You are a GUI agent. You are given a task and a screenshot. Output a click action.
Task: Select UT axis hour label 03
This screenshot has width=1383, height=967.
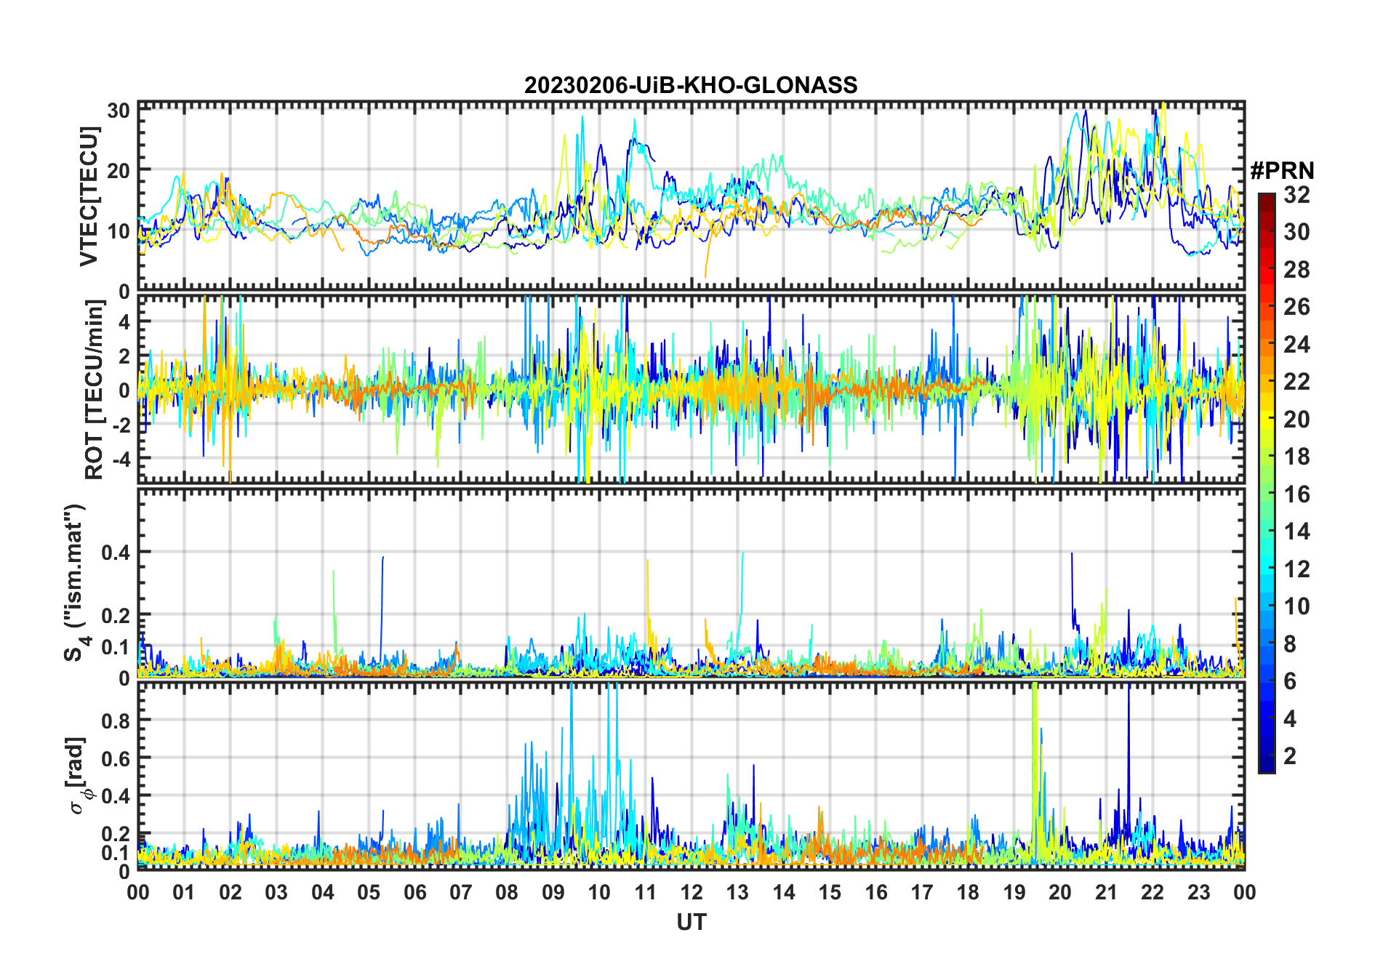click(276, 892)
